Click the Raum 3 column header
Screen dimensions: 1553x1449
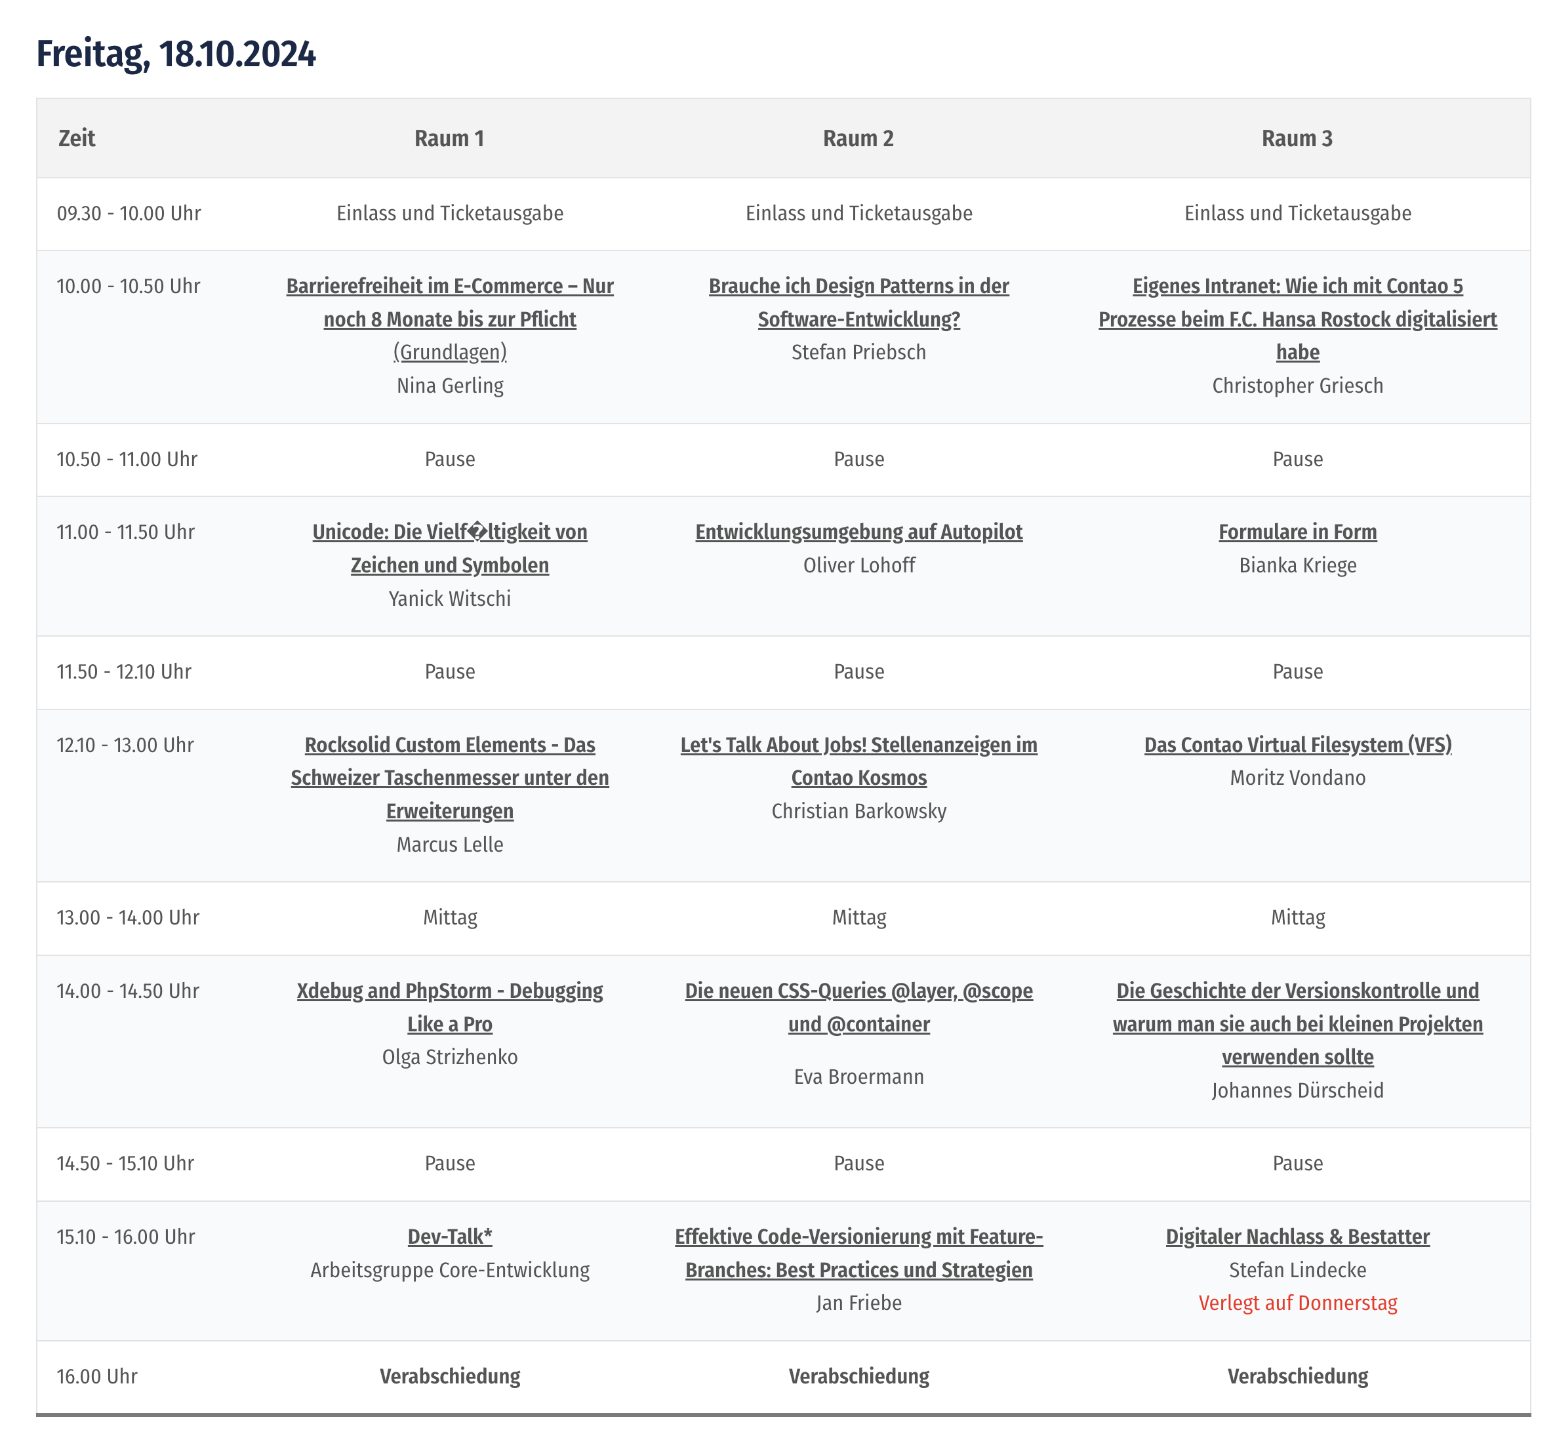pos(1297,138)
